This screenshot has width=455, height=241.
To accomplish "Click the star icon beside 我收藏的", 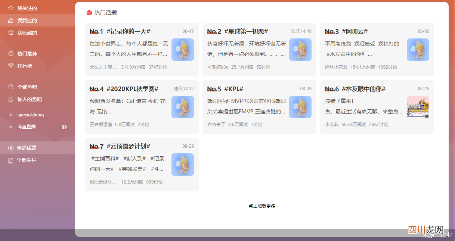I will coord(11,33).
